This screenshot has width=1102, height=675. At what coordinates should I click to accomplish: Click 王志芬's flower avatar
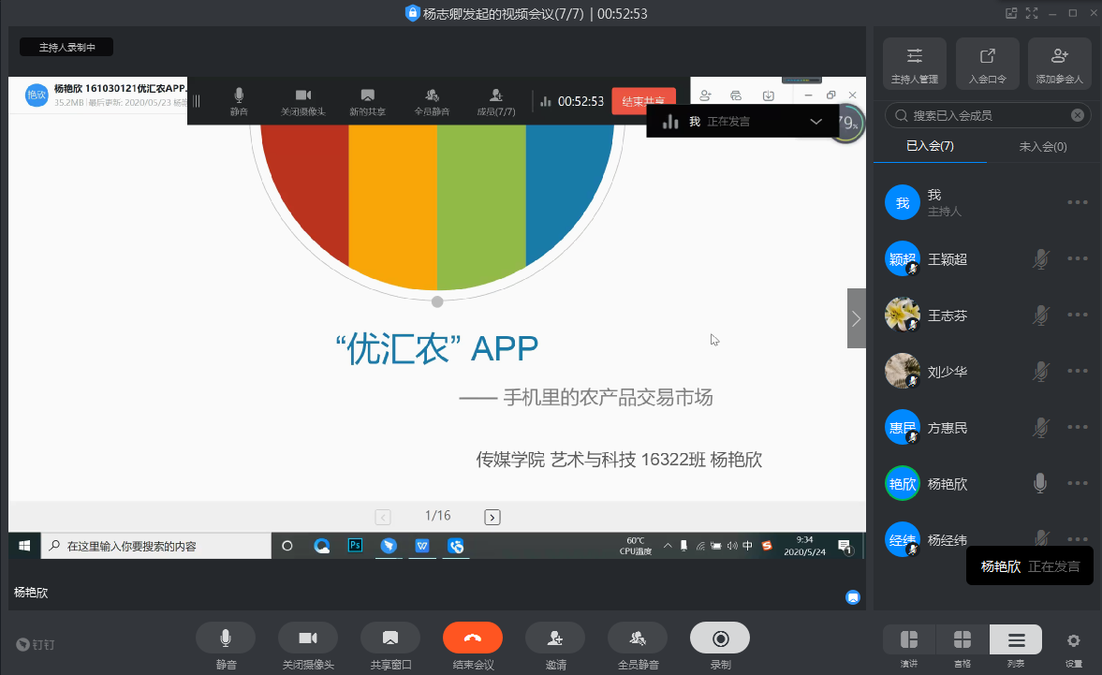click(903, 315)
